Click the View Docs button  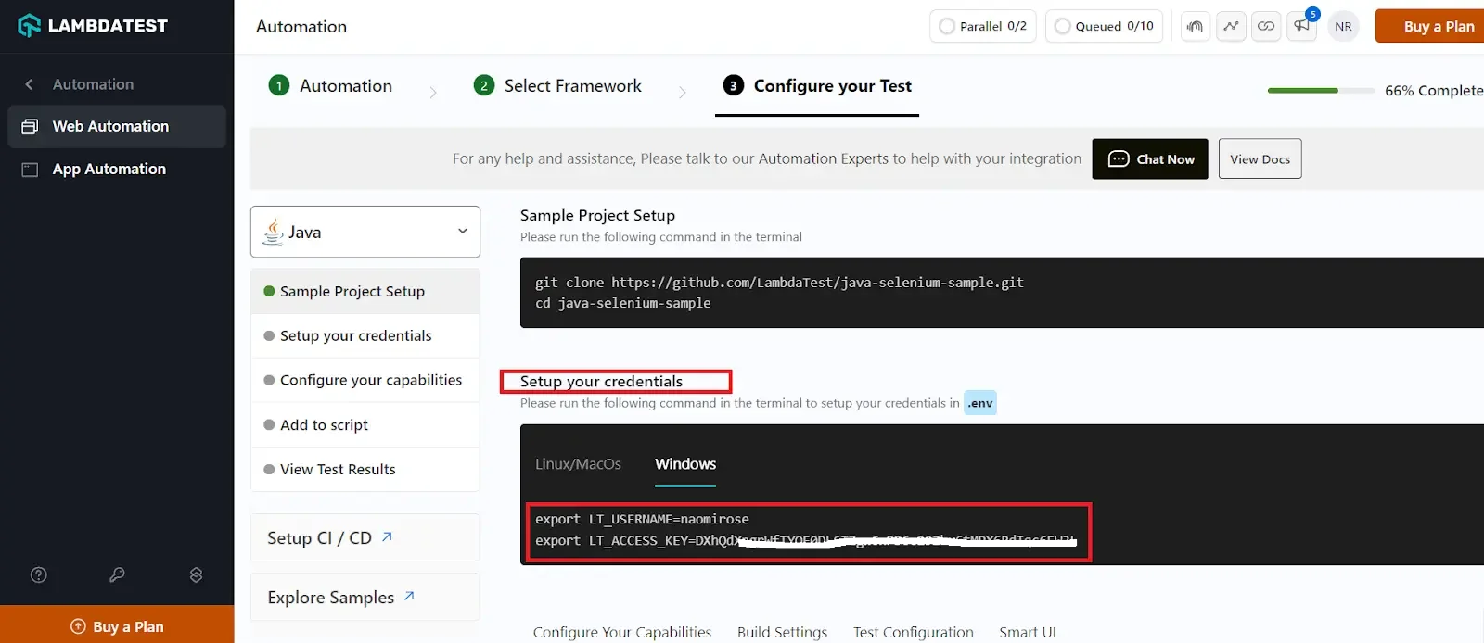(1260, 158)
